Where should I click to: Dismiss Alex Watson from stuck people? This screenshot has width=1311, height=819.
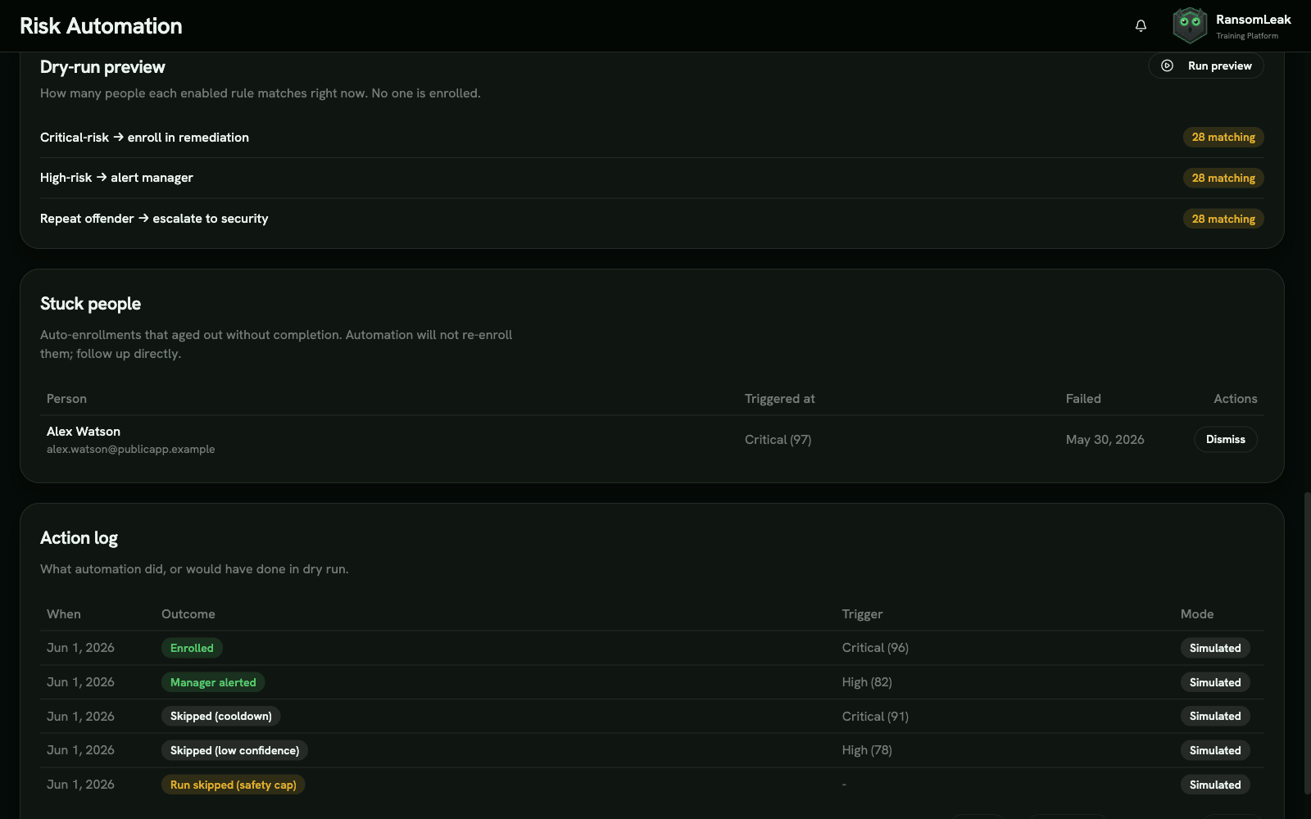[x=1225, y=440]
